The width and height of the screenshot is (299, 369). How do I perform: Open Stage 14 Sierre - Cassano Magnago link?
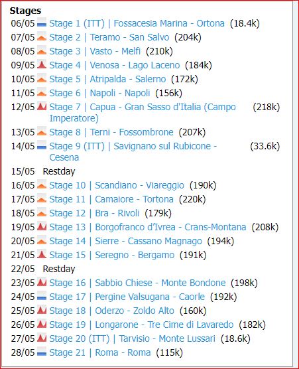coord(125,241)
